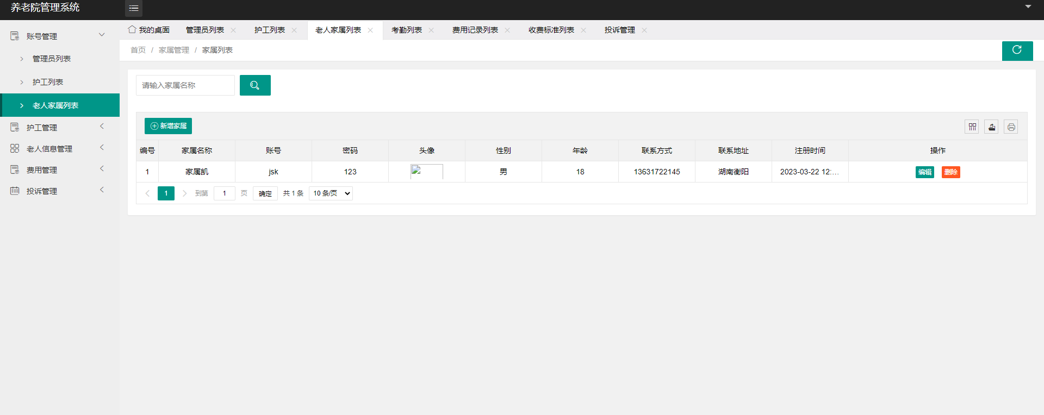Open the top-right user dropdown arrow

tap(1028, 7)
